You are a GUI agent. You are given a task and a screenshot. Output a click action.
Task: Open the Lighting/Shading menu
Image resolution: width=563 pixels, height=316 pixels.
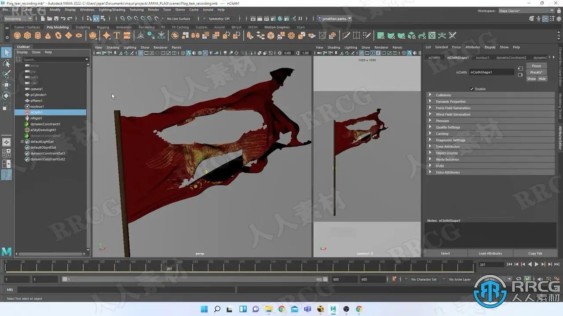tap(111, 10)
